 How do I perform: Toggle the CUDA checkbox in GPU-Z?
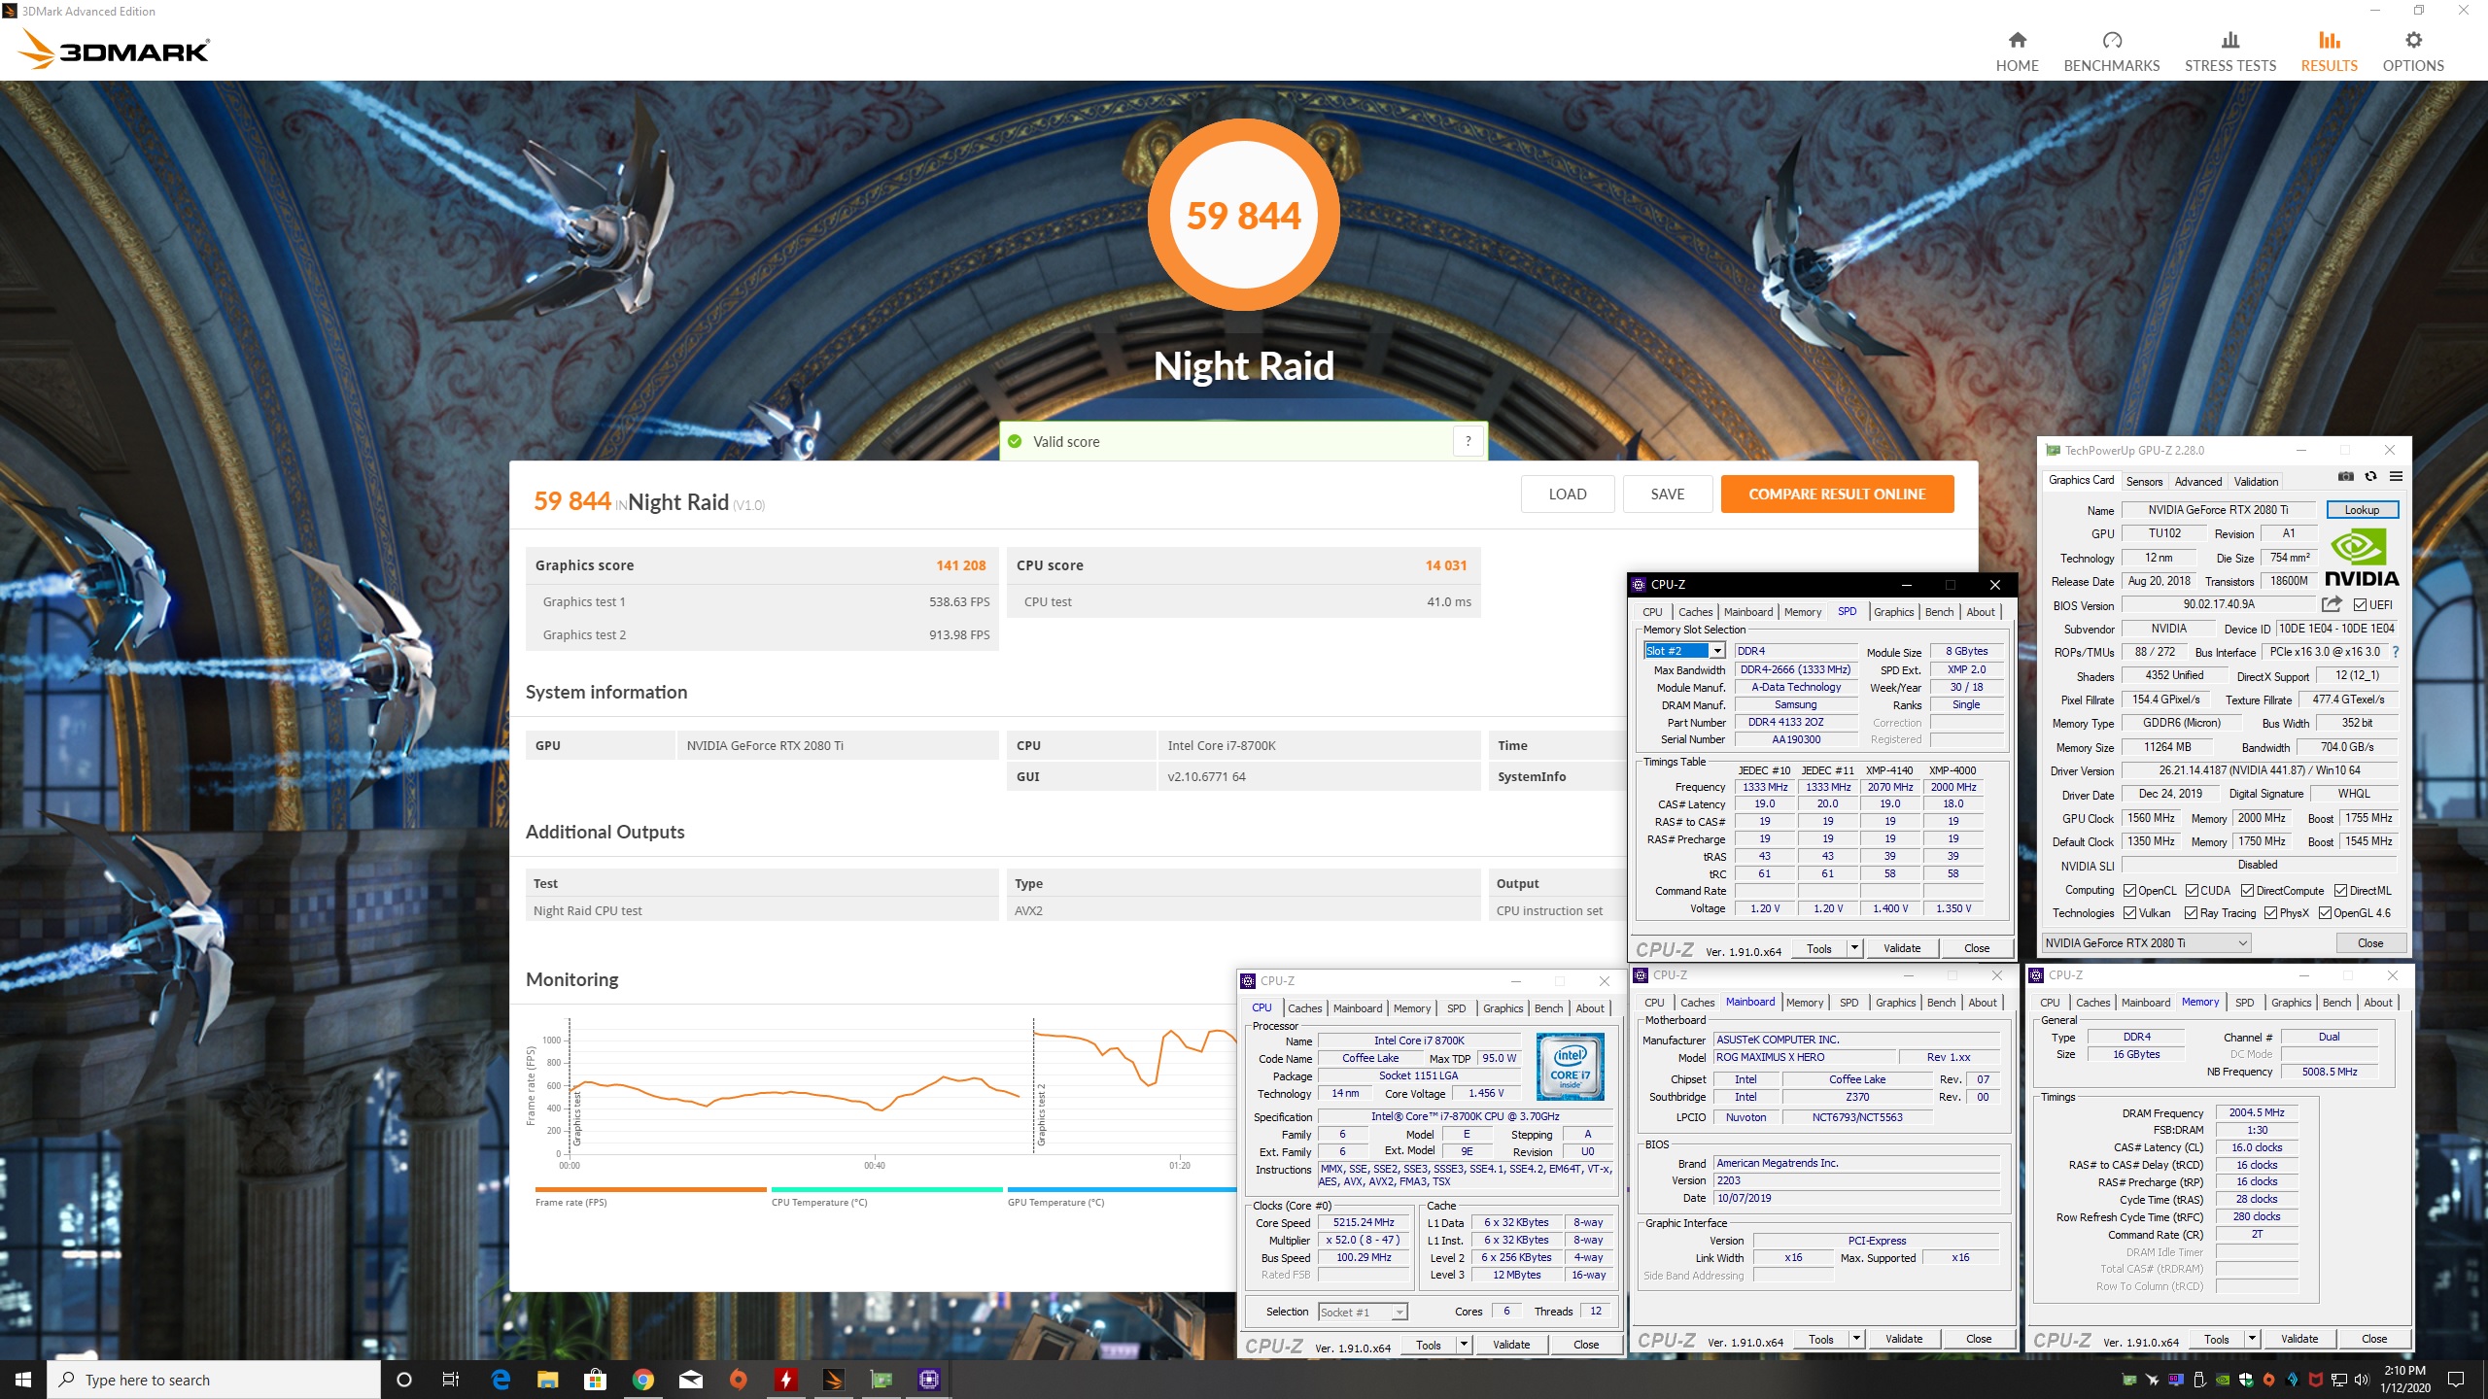coord(2192,891)
